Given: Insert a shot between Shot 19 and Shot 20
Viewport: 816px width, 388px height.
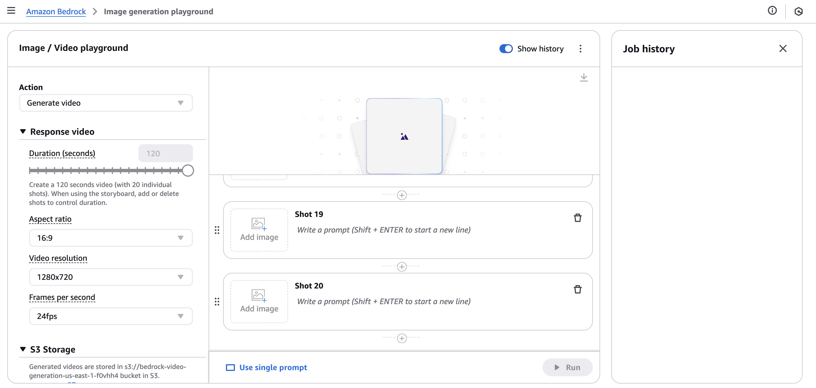Looking at the screenshot, I should tap(402, 266).
